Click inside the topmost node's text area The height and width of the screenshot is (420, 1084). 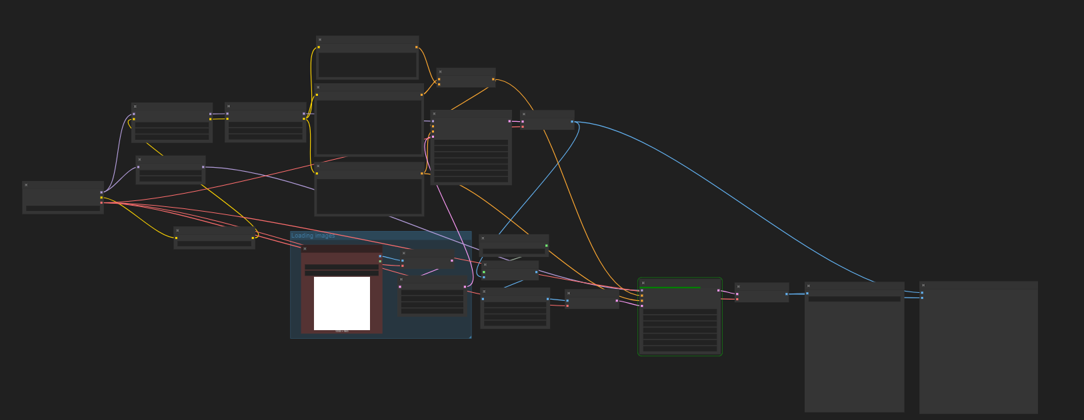click(x=367, y=65)
